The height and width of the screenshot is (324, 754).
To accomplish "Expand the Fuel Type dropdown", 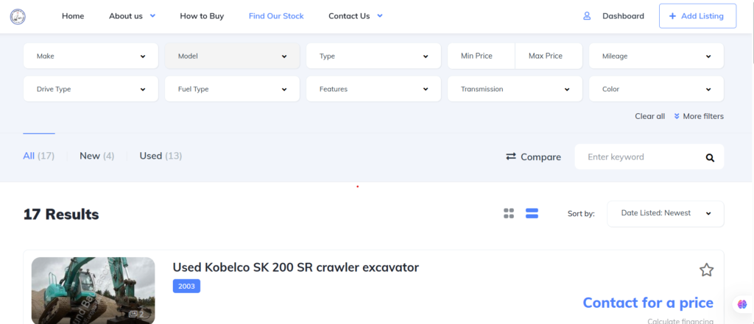I will click(x=232, y=90).
